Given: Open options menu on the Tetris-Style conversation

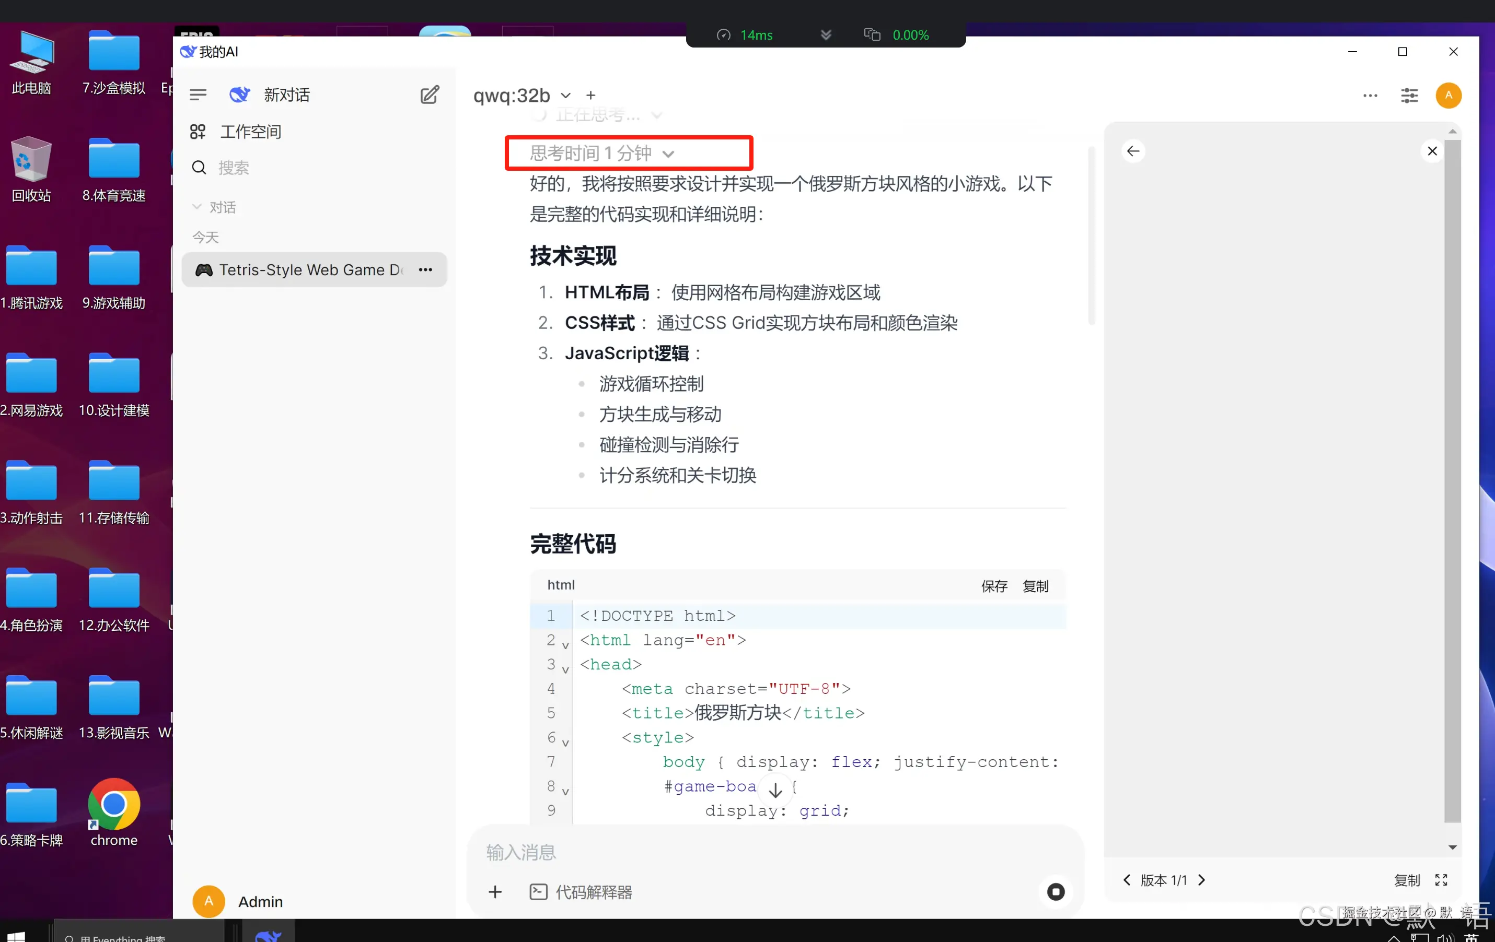Looking at the screenshot, I should (x=425, y=270).
